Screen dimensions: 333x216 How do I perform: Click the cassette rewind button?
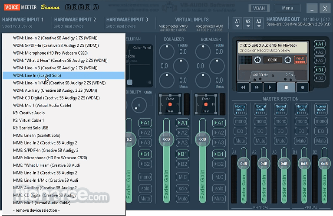point(243,87)
